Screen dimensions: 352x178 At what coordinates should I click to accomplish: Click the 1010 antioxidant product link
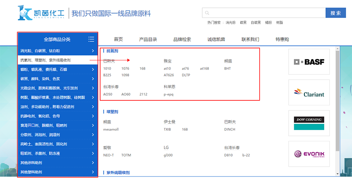107,69
